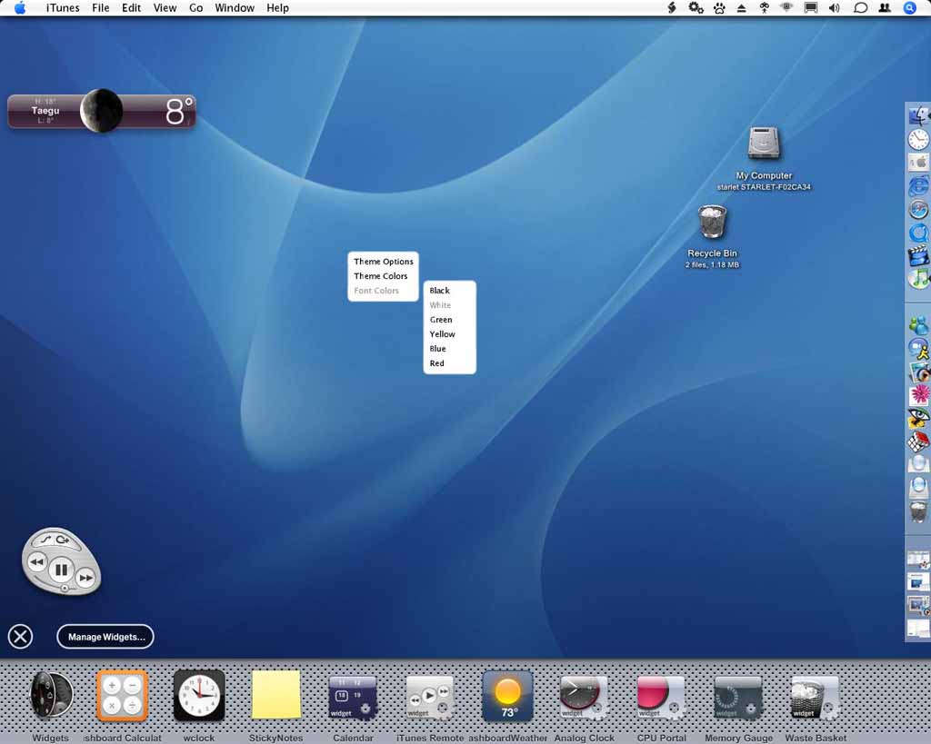
Task: Open the Recycle Bin desktop icon
Action: click(x=712, y=236)
